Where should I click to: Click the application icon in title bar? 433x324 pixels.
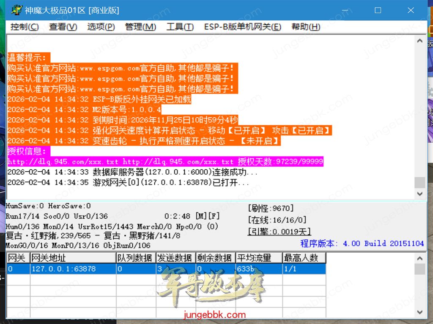[16, 10]
